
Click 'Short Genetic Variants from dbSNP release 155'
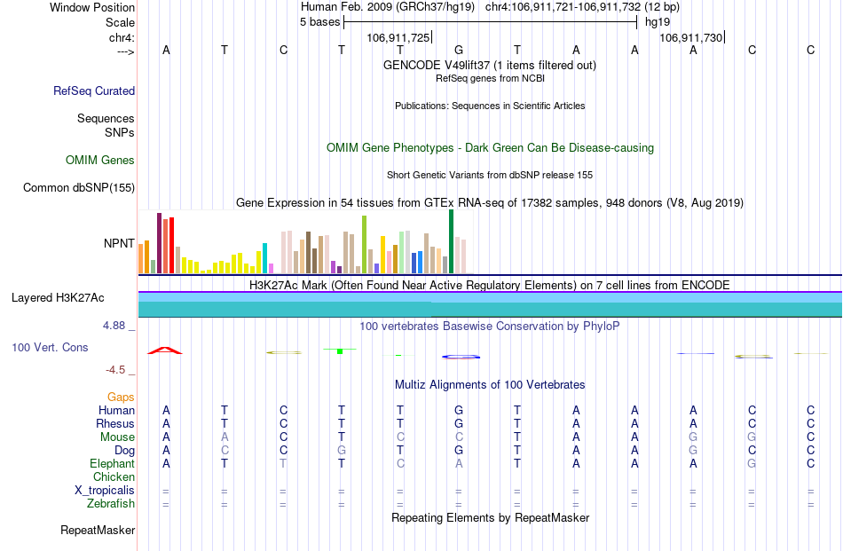click(x=490, y=176)
